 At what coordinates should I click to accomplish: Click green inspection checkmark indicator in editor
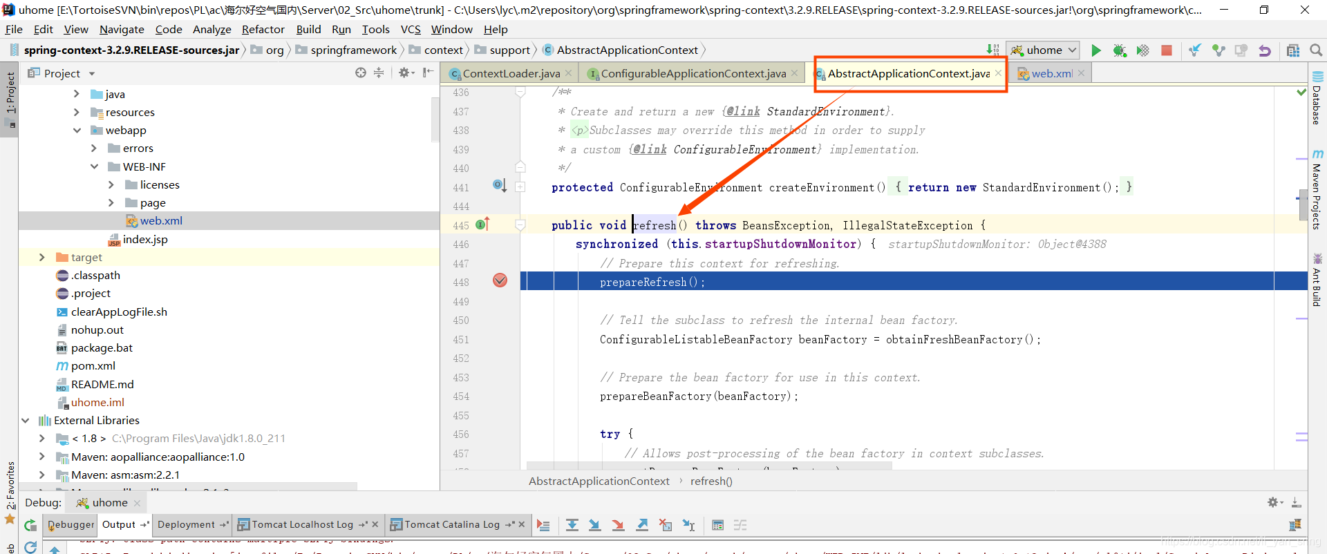1301,92
